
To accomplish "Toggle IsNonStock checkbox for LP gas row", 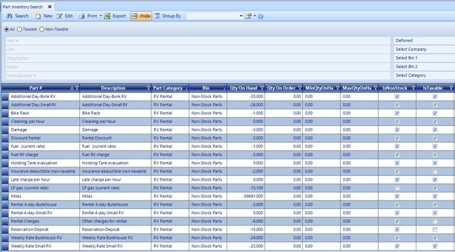I will [x=397, y=188].
